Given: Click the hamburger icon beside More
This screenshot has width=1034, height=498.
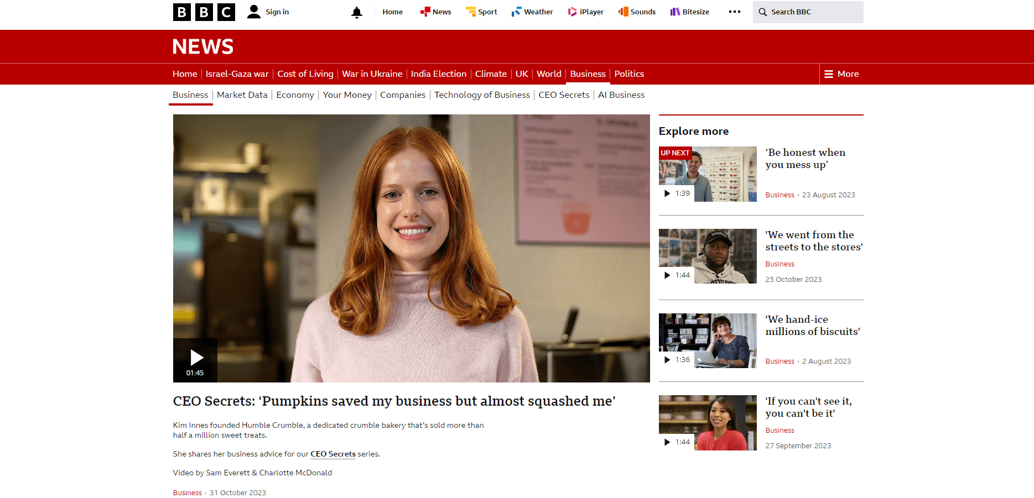Looking at the screenshot, I should point(829,74).
